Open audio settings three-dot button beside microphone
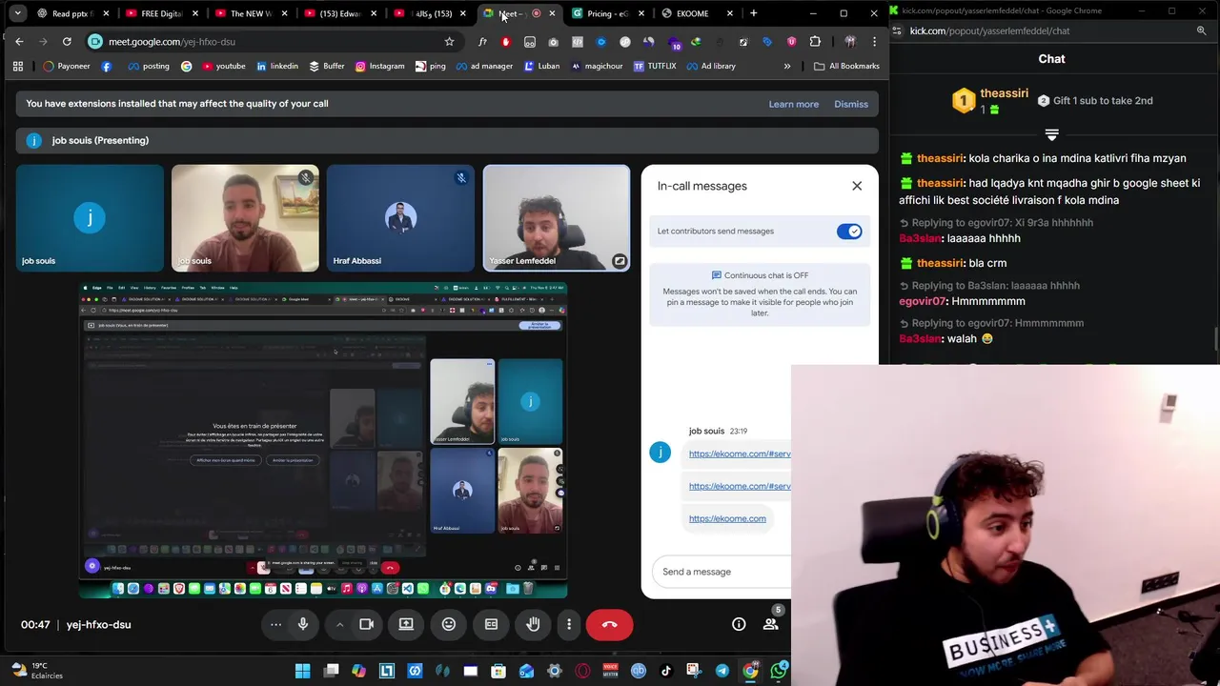This screenshot has height=686, width=1220. (275, 624)
